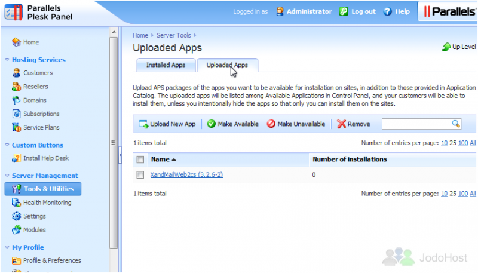Show All entries per page, bottom pager
Image resolution: width=478 pixels, height=273 pixels.
[x=473, y=194]
